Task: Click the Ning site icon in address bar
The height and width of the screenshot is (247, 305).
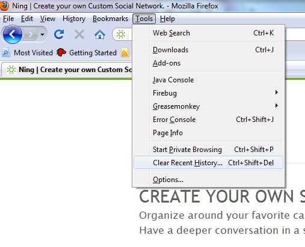Action: point(121,34)
